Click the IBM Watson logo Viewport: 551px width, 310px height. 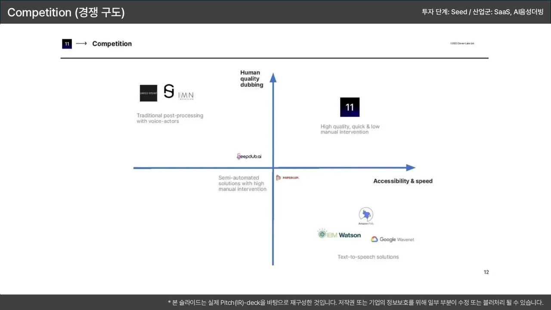tap(339, 235)
